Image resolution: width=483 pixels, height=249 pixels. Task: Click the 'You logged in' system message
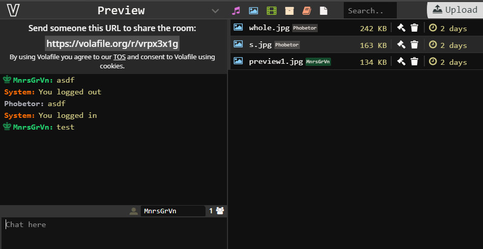(68, 115)
